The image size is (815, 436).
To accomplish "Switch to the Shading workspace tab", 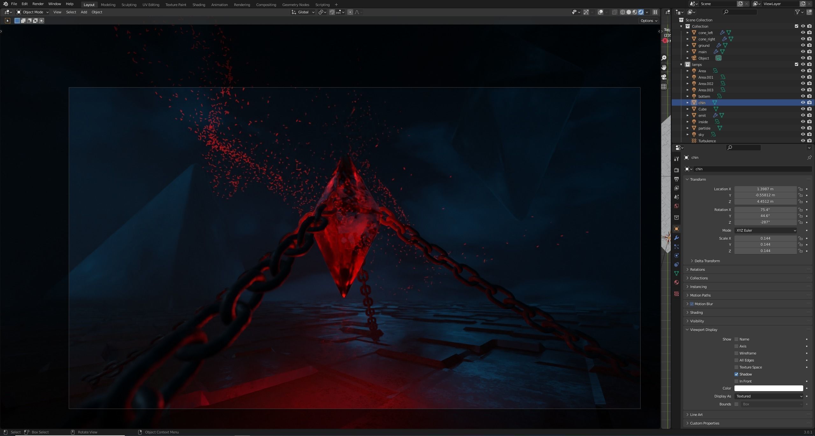I will (x=199, y=4).
